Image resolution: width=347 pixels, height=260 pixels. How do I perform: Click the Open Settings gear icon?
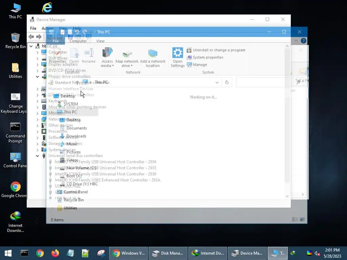[x=178, y=57]
